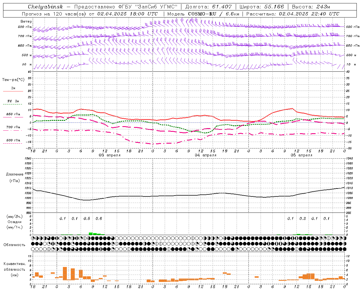Viewport: 361px width, 289px height.
Task: Click the 0.6 precipitation value
Action: (x=99, y=219)
